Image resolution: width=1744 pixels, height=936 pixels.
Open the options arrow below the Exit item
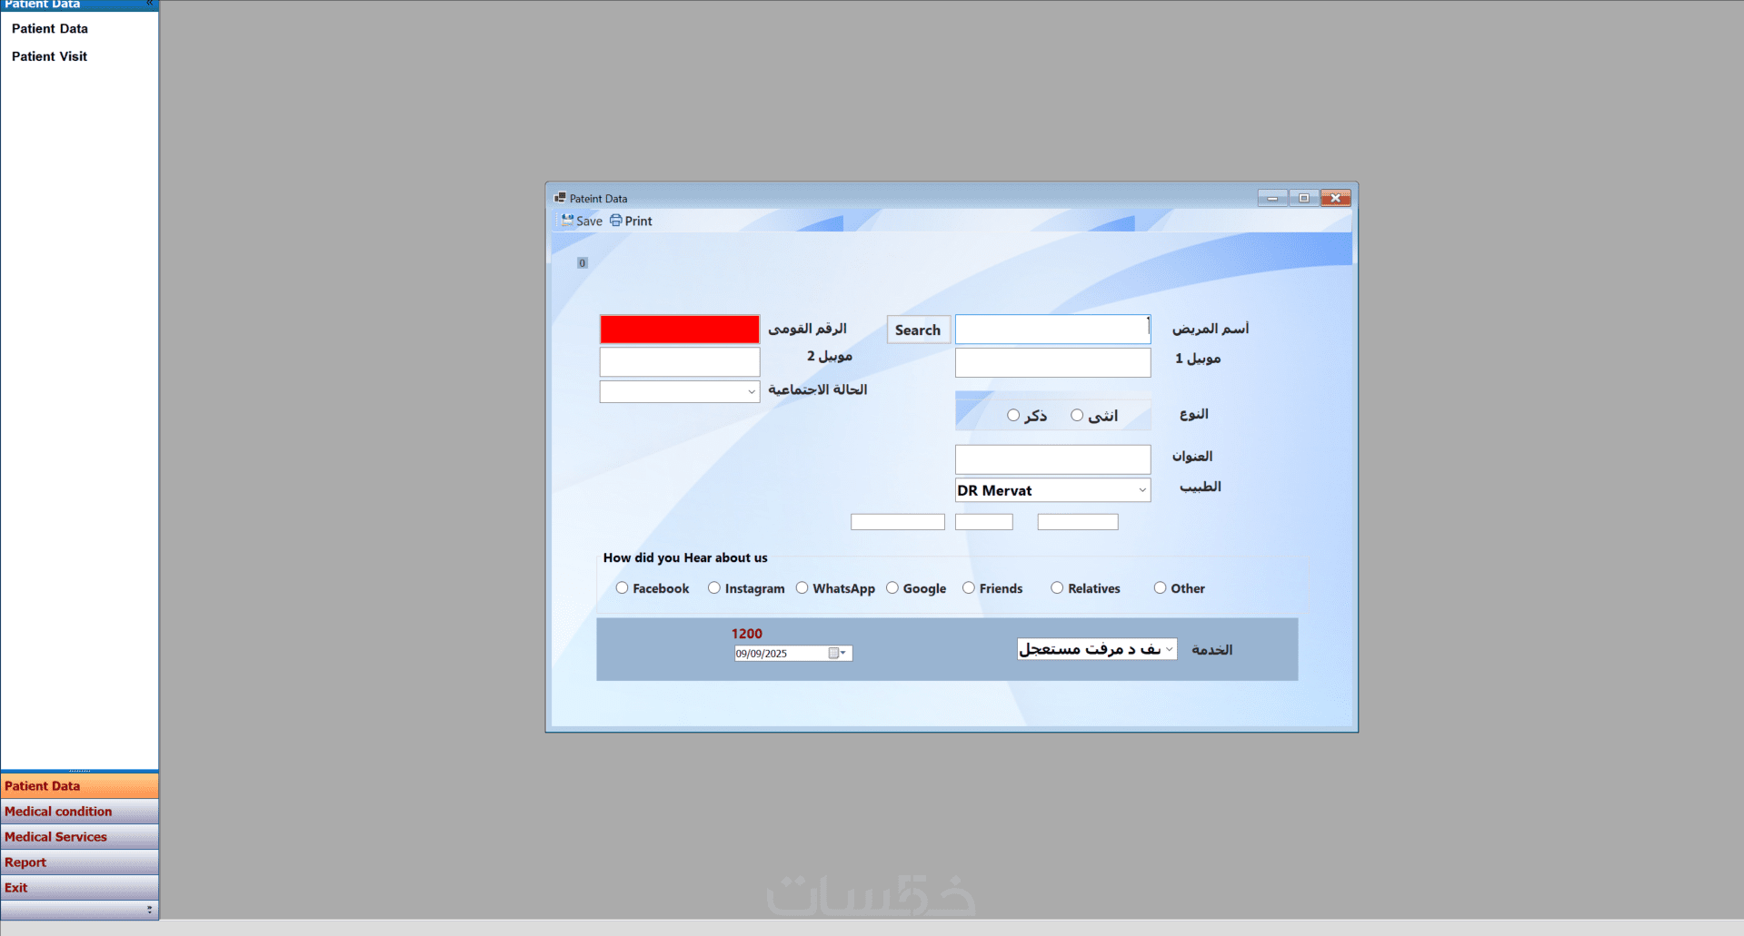pos(149,910)
